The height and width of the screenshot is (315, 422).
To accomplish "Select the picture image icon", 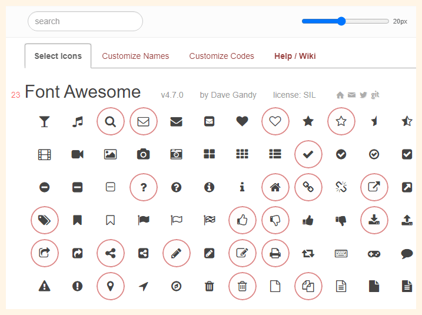I will 110,154.
